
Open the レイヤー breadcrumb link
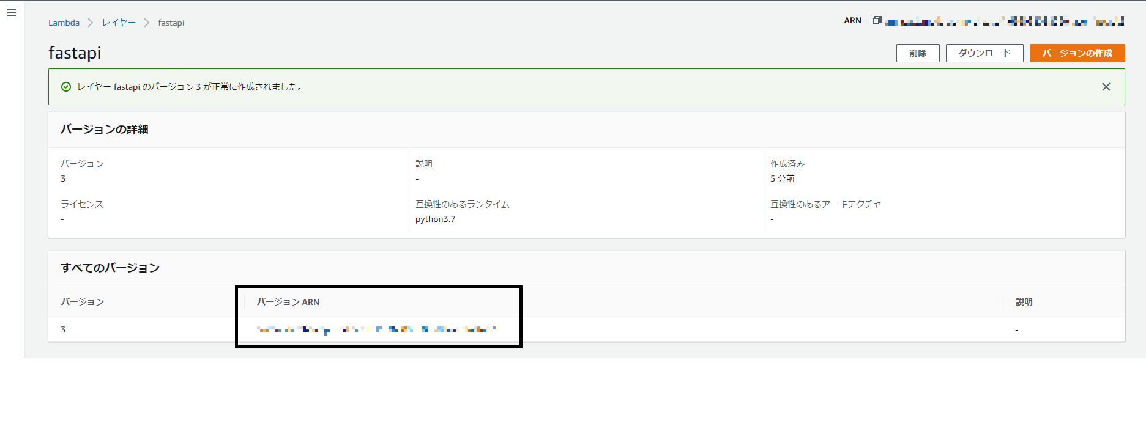119,23
